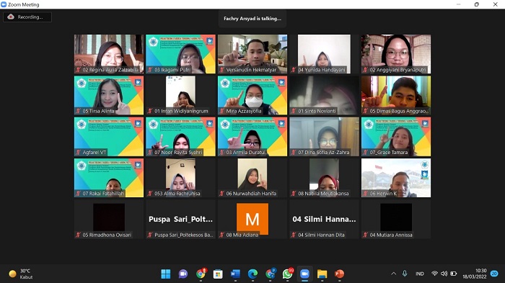Screen dimensions: 505x283
Task: Select the 05 Rimadhona Ovisari tile
Action: pyautogui.click(x=109, y=219)
